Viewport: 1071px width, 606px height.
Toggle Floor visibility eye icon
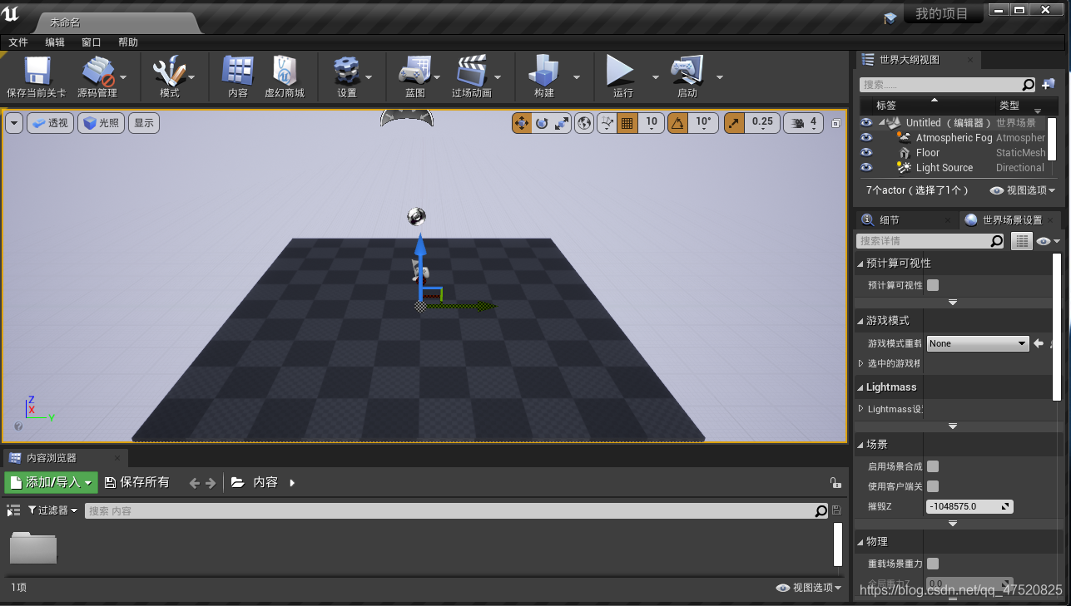point(866,152)
